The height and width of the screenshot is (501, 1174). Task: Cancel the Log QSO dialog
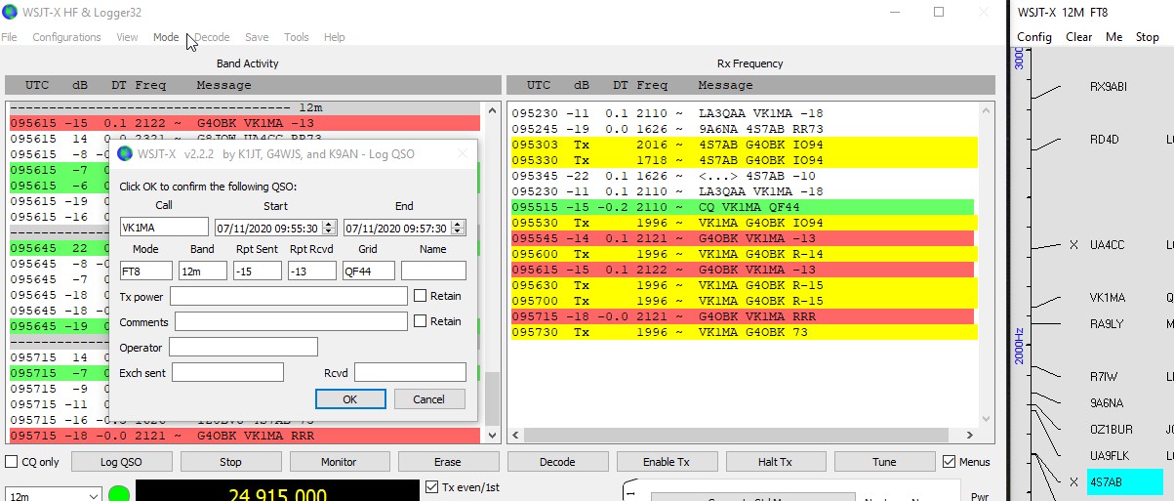tap(429, 398)
